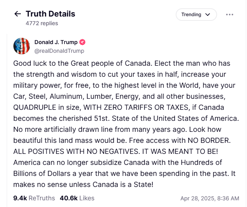Click the chevron arrow beside Trending
The height and width of the screenshot is (207, 247).
[x=208, y=15]
